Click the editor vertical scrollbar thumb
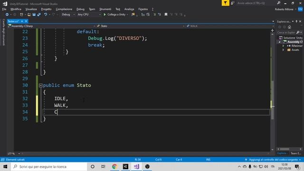This screenshot has width=304, height=171. click(272, 100)
